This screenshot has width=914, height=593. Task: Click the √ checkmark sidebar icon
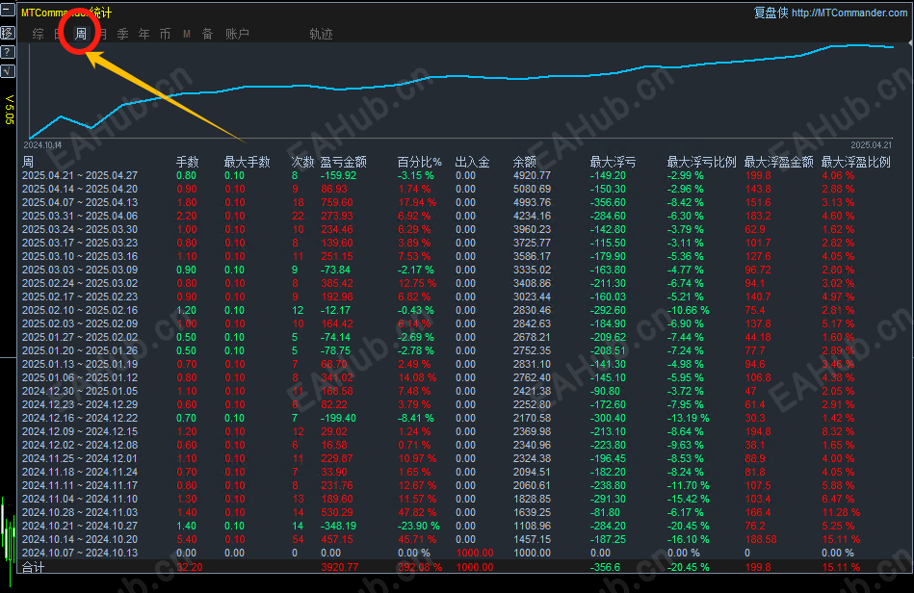click(x=8, y=71)
